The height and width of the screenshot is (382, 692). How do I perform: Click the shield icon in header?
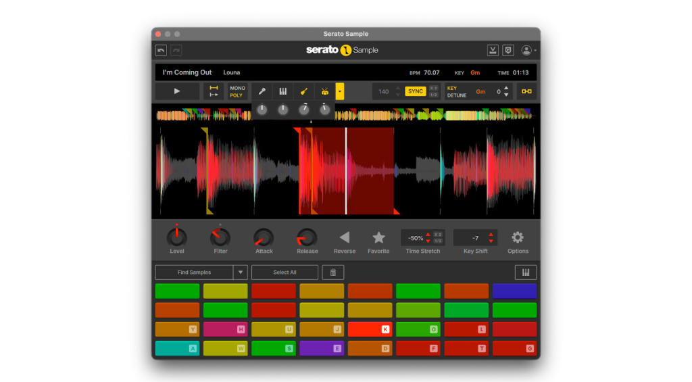(x=508, y=50)
